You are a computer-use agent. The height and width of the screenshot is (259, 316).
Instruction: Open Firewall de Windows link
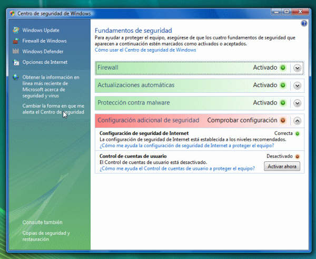click(x=44, y=41)
